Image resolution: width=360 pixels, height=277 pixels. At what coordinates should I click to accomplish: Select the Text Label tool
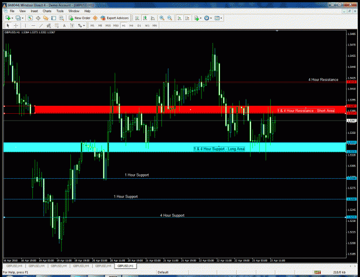72,25
